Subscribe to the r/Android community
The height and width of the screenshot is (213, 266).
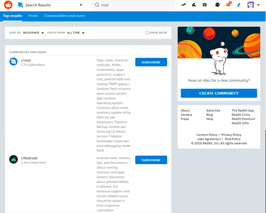151,160
